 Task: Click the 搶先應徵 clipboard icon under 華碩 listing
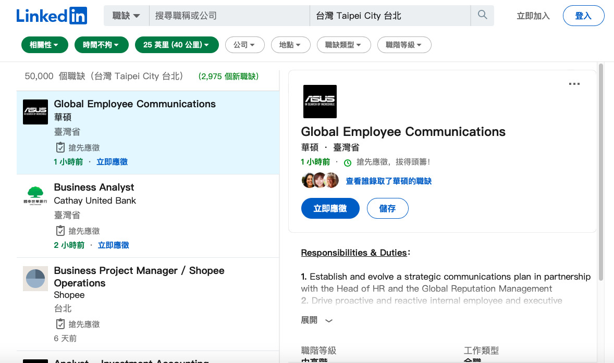60,147
